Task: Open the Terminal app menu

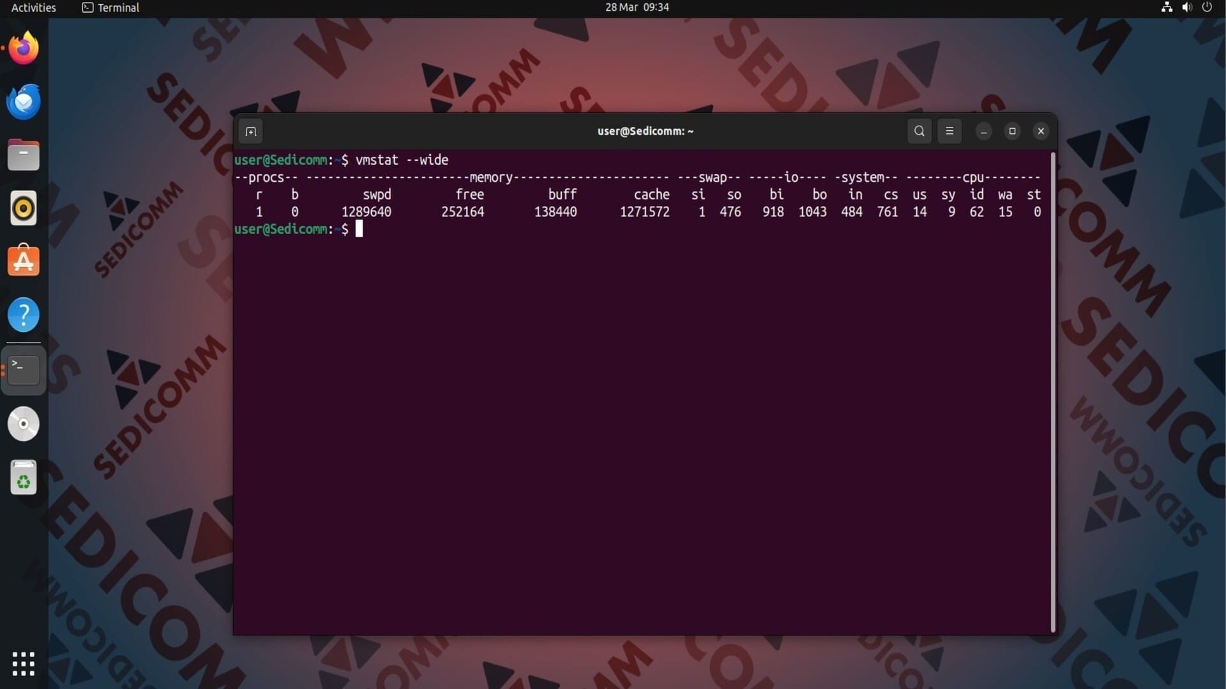Action: click(111, 8)
